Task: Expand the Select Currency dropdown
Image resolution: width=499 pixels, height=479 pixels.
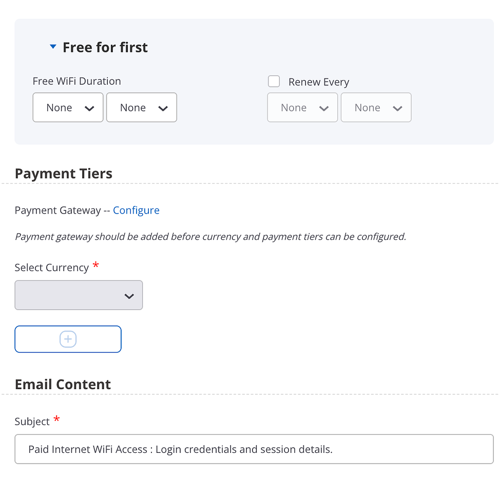Action: (79, 295)
